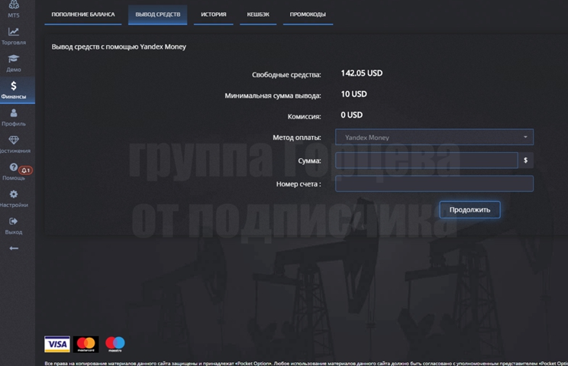This screenshot has height=366, width=568.
Task: Open the История tab
Action: 213,15
